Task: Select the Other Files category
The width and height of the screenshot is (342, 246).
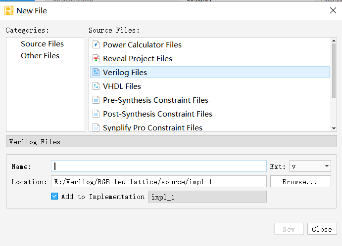Action: pyautogui.click(x=40, y=56)
